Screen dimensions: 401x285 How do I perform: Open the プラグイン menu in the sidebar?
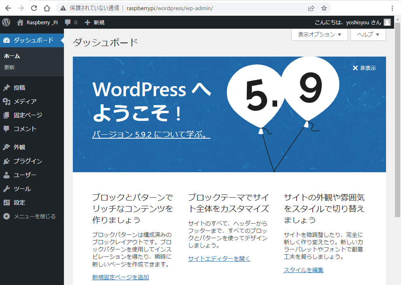[x=28, y=161]
